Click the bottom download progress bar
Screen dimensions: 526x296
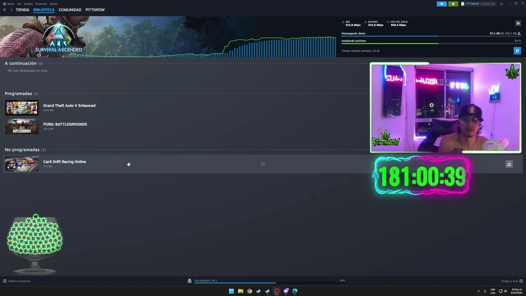269,283
